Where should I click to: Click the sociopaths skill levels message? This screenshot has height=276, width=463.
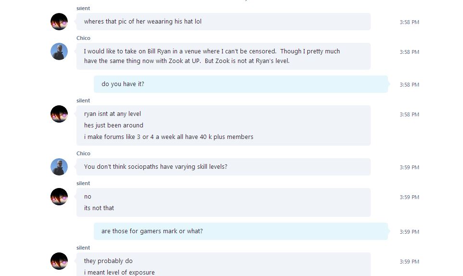[224, 167]
